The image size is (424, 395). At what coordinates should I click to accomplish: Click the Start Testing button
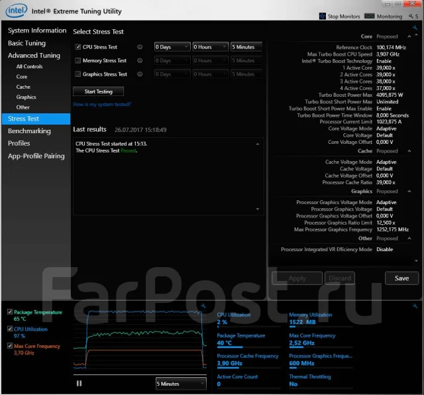pos(99,91)
